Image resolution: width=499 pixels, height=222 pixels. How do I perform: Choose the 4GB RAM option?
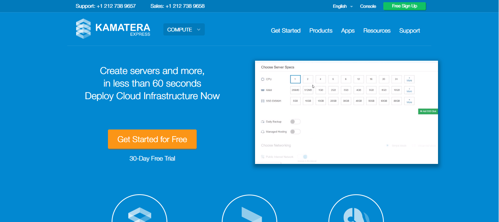pyautogui.click(x=358, y=90)
